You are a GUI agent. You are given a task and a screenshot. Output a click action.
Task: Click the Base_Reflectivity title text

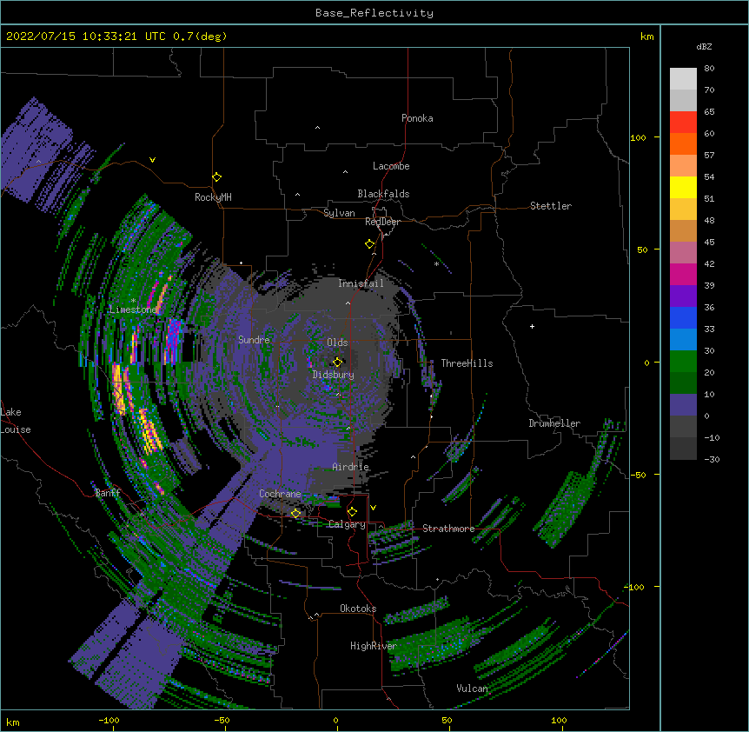point(374,13)
